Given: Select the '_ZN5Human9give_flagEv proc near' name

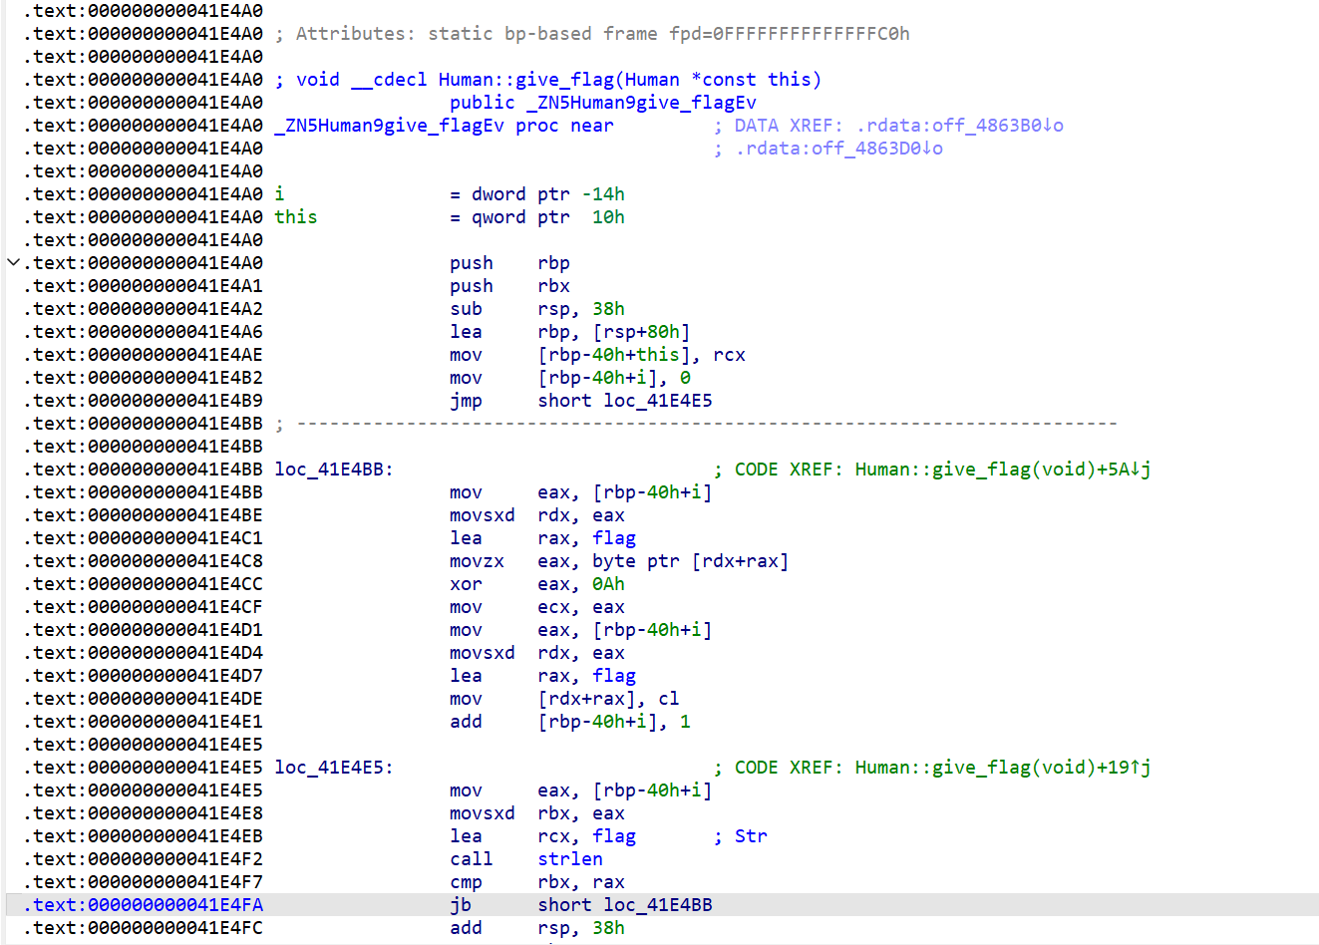Looking at the screenshot, I should [444, 126].
